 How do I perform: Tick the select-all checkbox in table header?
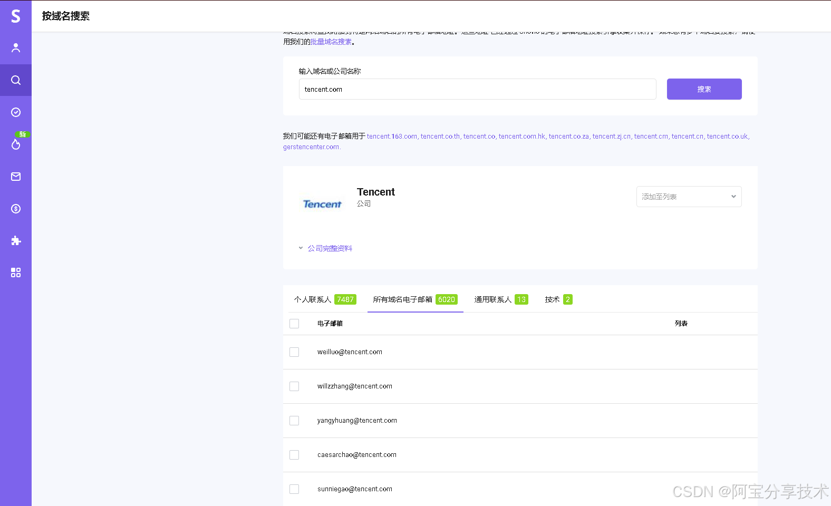tap(294, 324)
